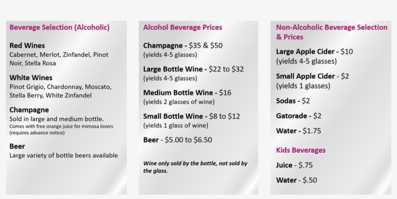Select the Water $1.75 line
397x199 pixels.
click(298, 131)
